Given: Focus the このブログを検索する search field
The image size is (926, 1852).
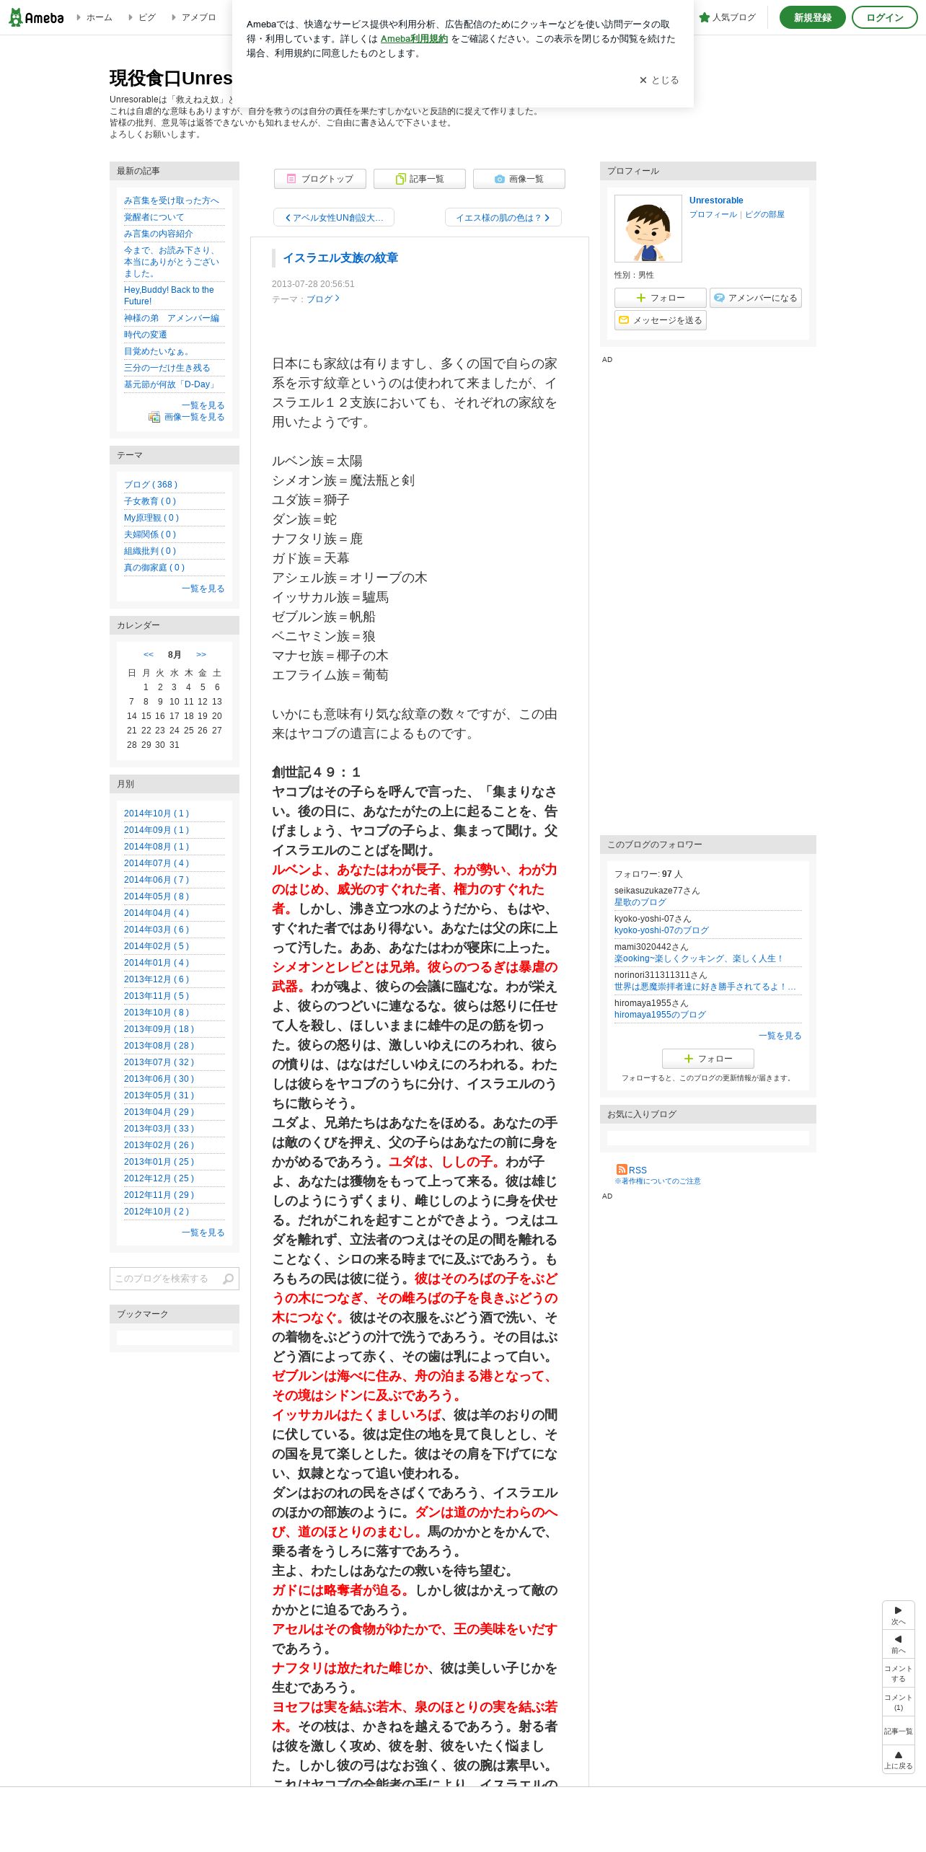Looking at the screenshot, I should tap(166, 1279).
